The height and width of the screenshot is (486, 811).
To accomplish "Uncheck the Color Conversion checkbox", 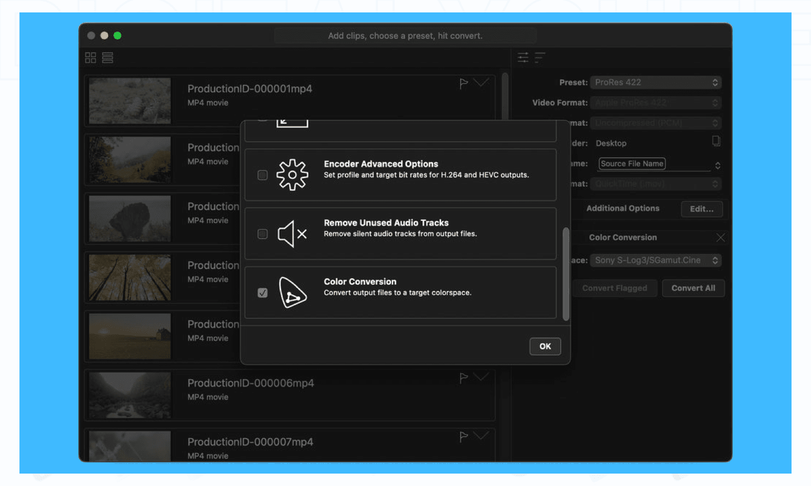I will point(263,293).
